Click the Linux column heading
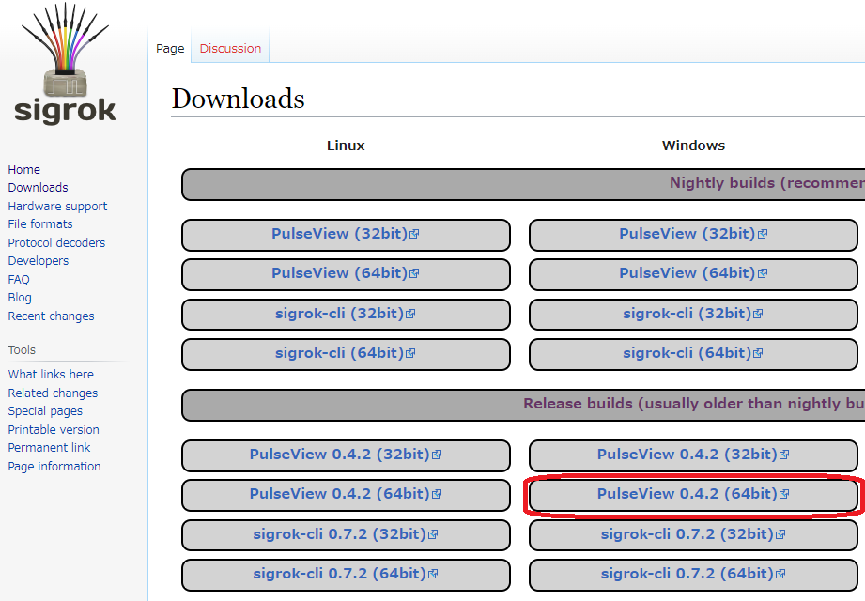This screenshot has width=865, height=601. pyautogui.click(x=346, y=146)
